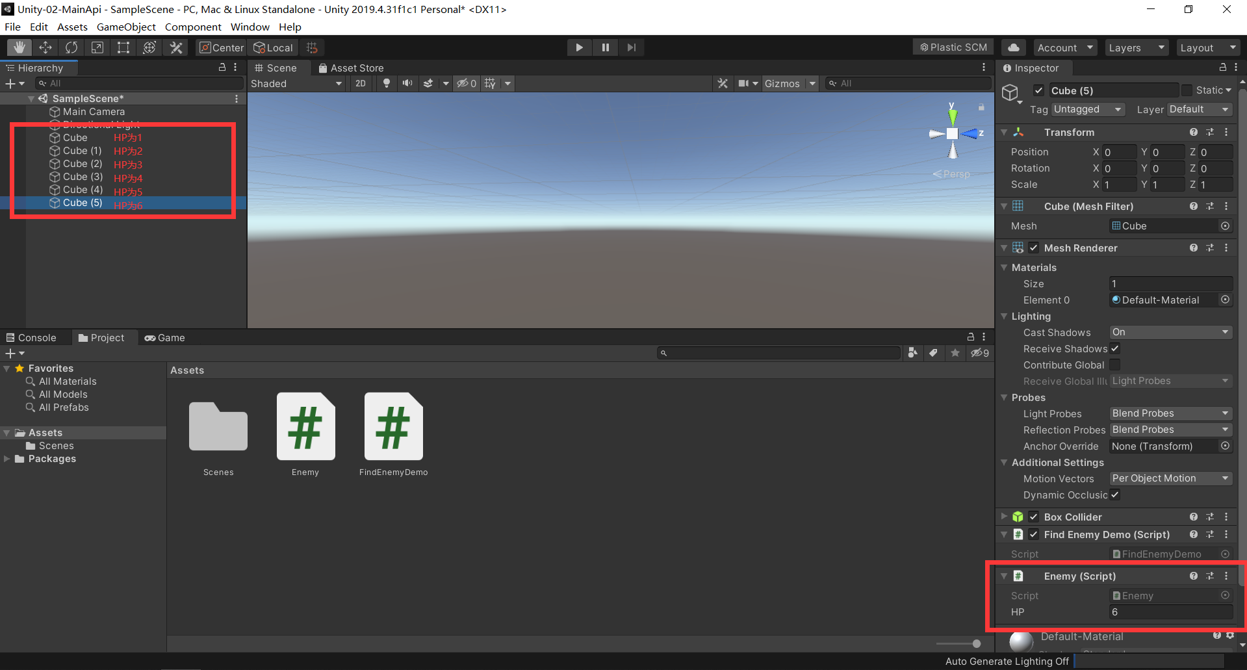Select the Move tool
1247x670 pixels.
pos(45,47)
